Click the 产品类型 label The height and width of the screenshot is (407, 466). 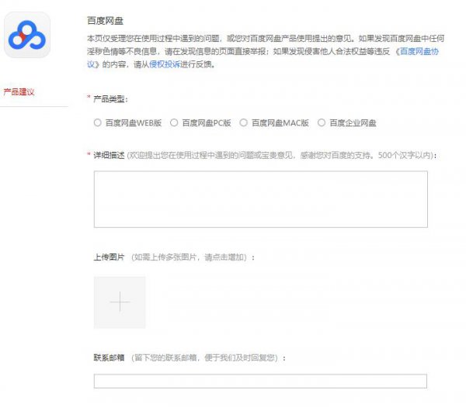(x=110, y=99)
